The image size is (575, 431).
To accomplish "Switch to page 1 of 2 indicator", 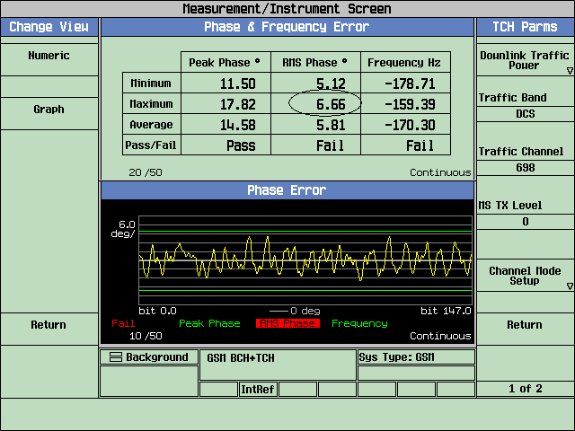I will coord(525,389).
